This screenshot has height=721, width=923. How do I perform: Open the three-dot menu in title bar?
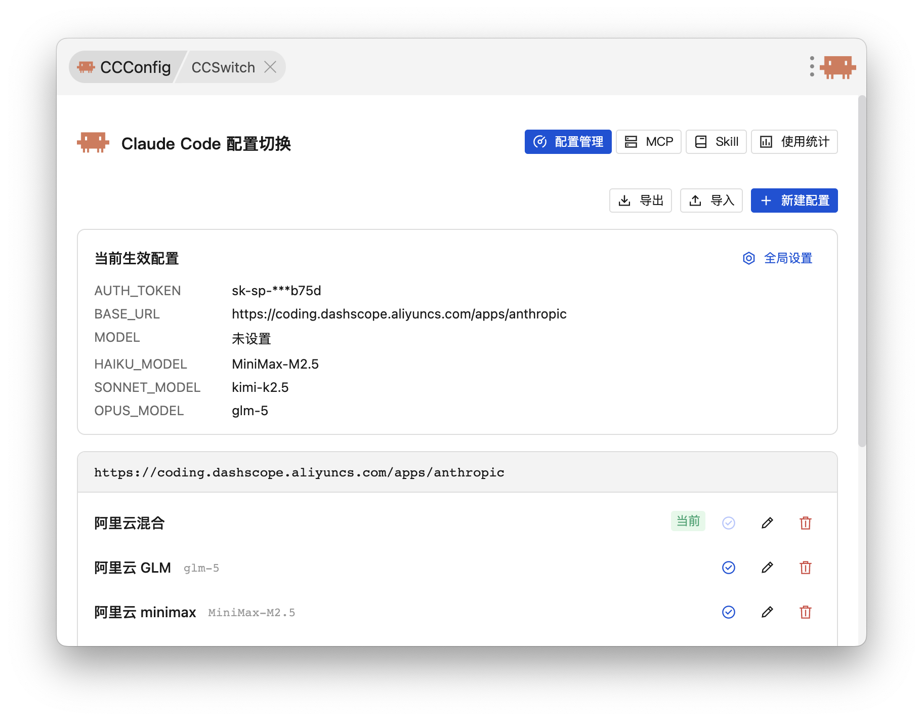[812, 67]
